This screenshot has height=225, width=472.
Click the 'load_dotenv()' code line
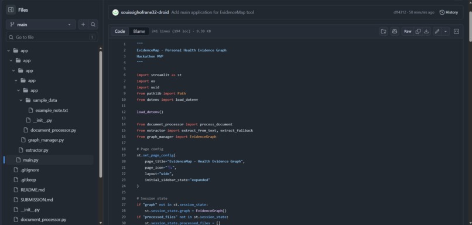point(150,112)
